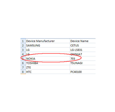Select the TOSHIBA cell
Screen dimensions: 115x112
click(48, 63)
